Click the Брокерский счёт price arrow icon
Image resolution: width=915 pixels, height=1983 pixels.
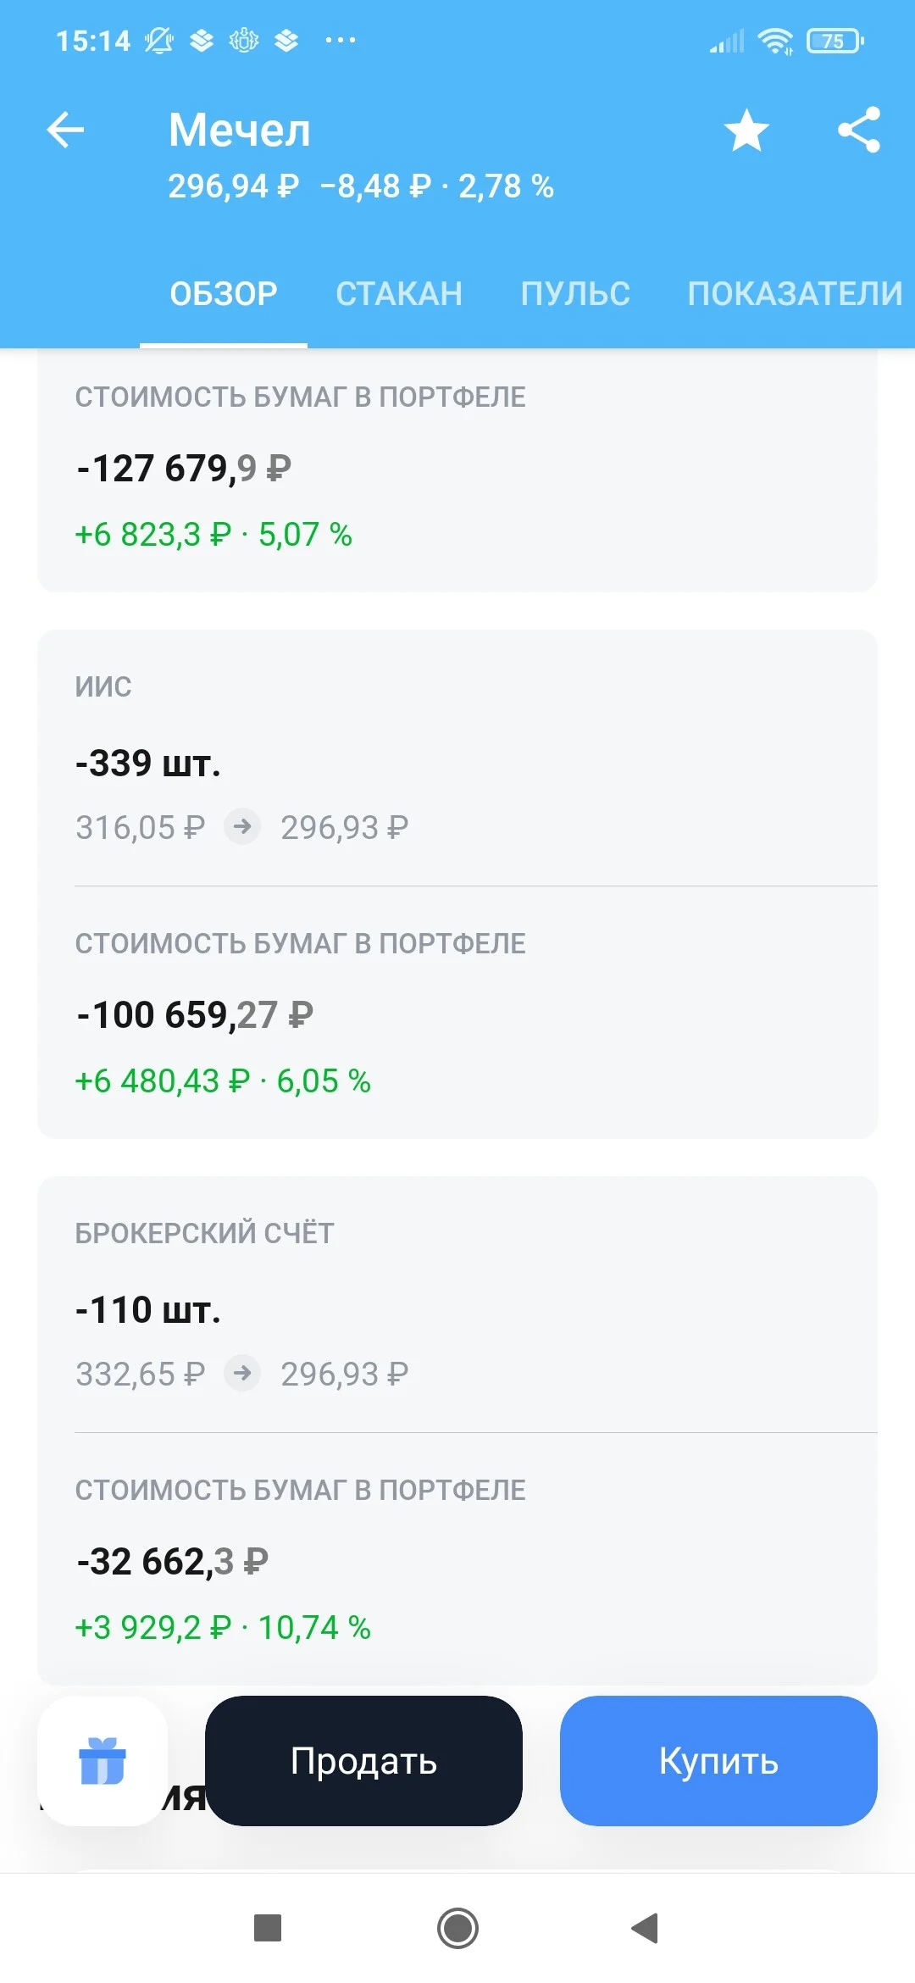click(x=242, y=1373)
